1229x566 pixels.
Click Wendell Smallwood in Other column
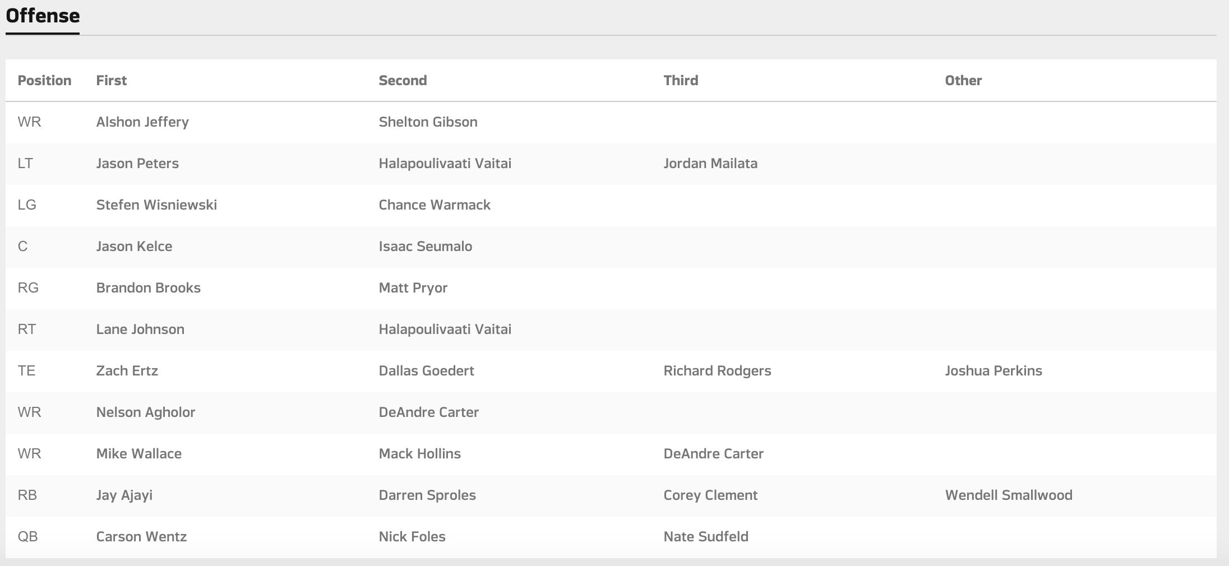coord(1009,495)
